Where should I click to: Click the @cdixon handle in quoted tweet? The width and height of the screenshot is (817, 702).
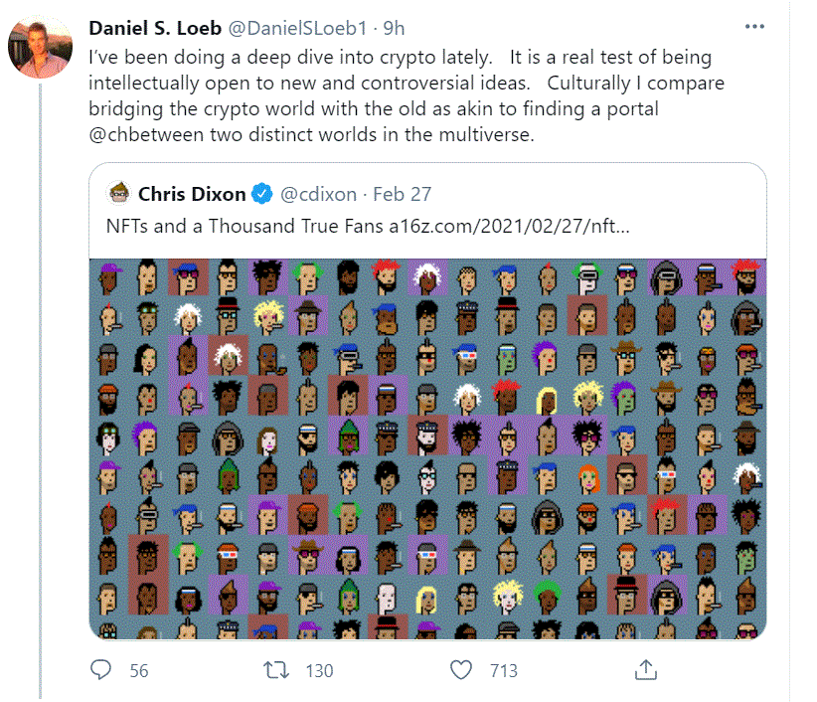[x=320, y=193]
